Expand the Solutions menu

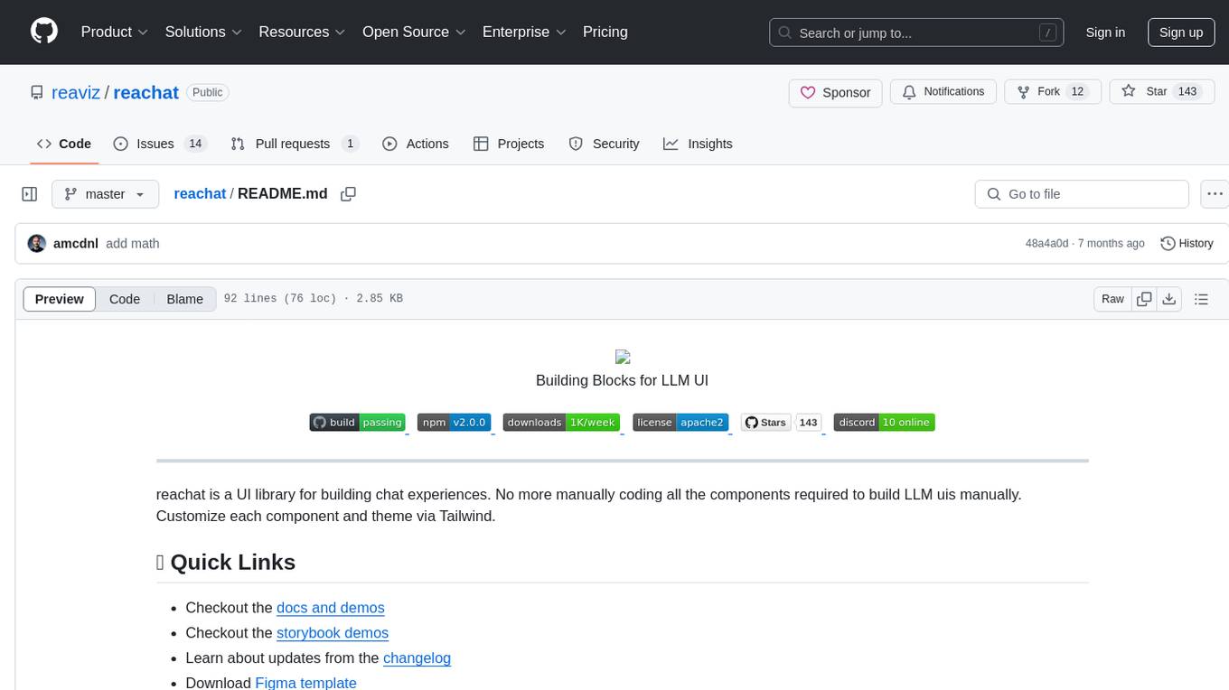tap(204, 32)
